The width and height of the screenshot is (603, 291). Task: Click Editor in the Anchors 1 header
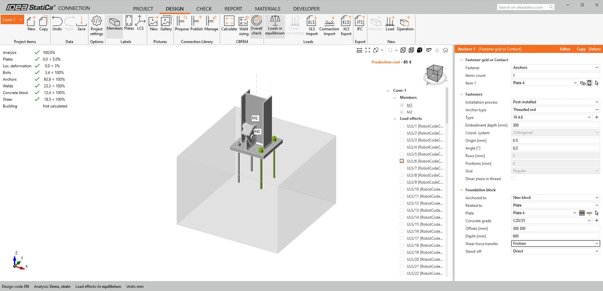tap(565, 49)
